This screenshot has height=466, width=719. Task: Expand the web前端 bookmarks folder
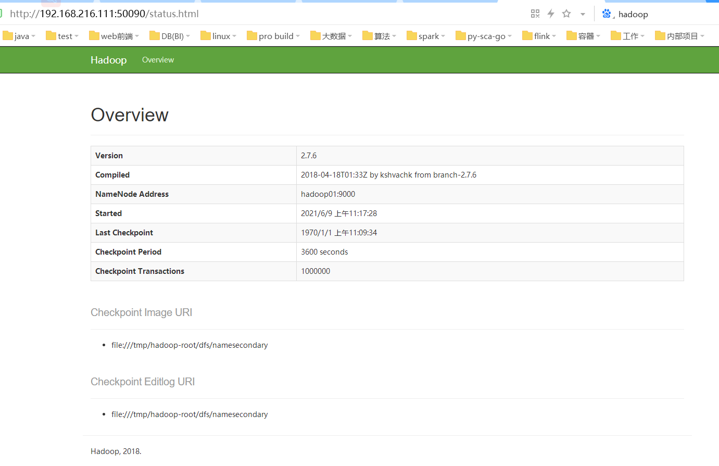pos(114,36)
